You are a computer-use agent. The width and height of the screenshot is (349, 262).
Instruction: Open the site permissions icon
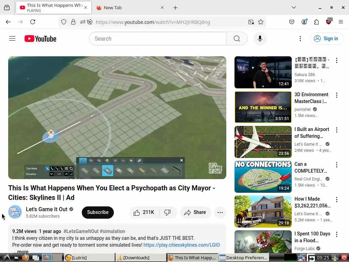82,22
